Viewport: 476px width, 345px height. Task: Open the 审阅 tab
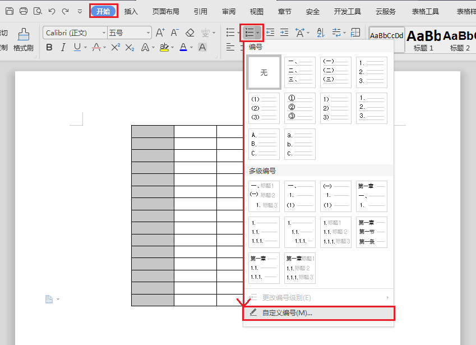point(229,12)
